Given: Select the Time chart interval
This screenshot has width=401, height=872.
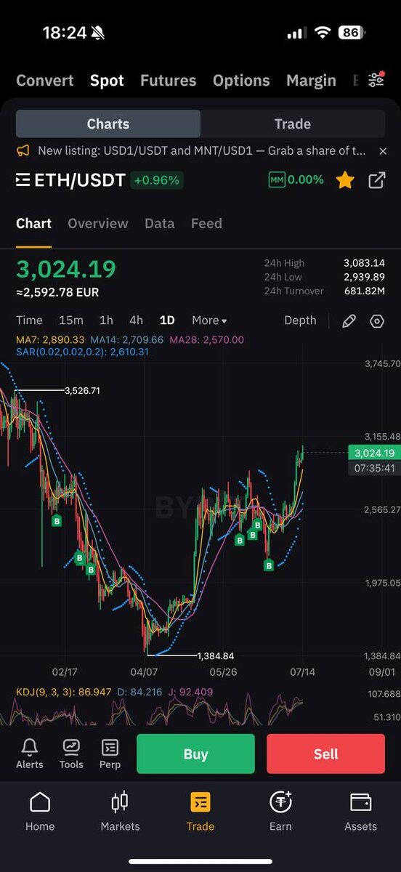Looking at the screenshot, I should (x=29, y=320).
